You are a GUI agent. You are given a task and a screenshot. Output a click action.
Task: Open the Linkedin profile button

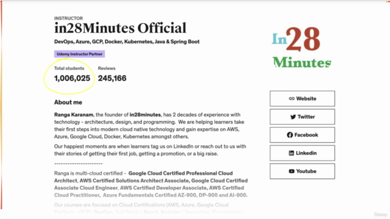coord(302,153)
